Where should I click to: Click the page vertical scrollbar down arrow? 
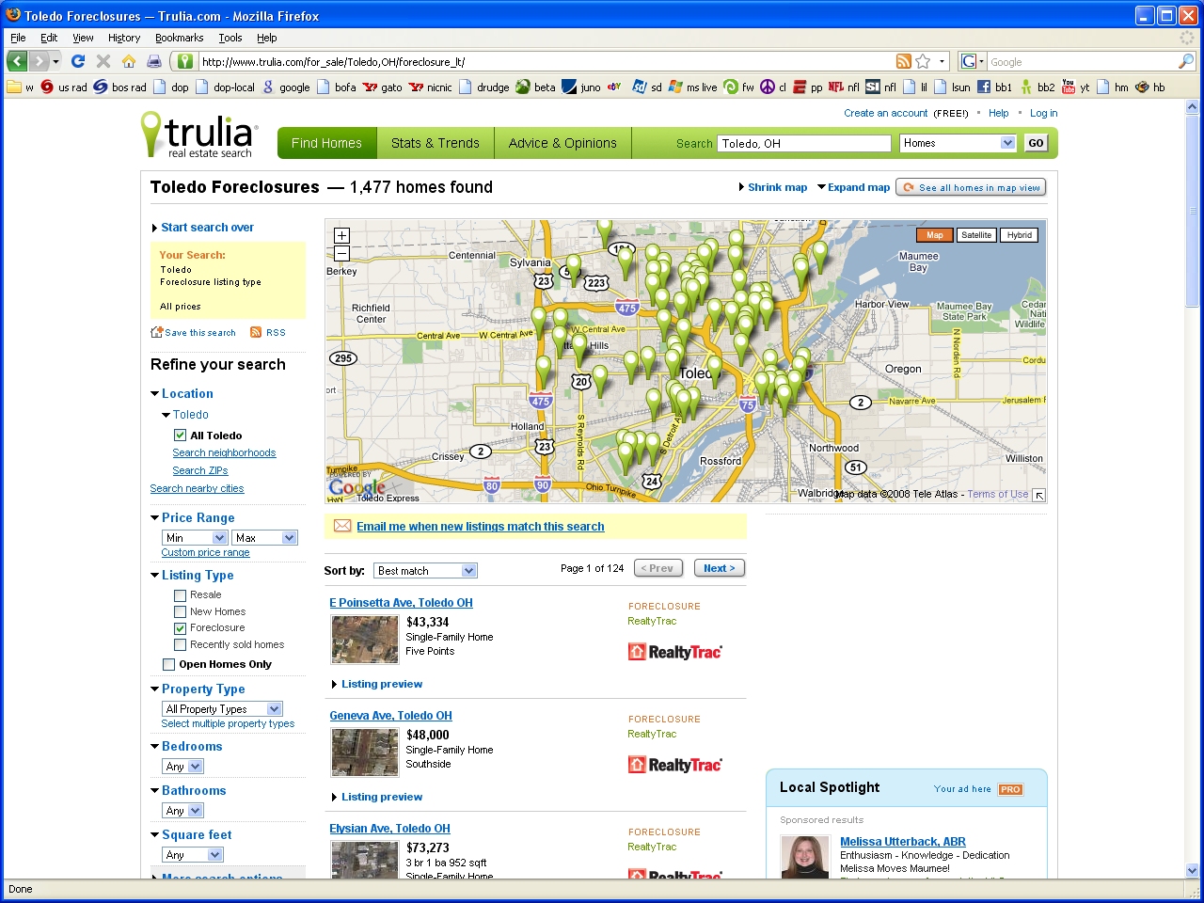click(1193, 870)
